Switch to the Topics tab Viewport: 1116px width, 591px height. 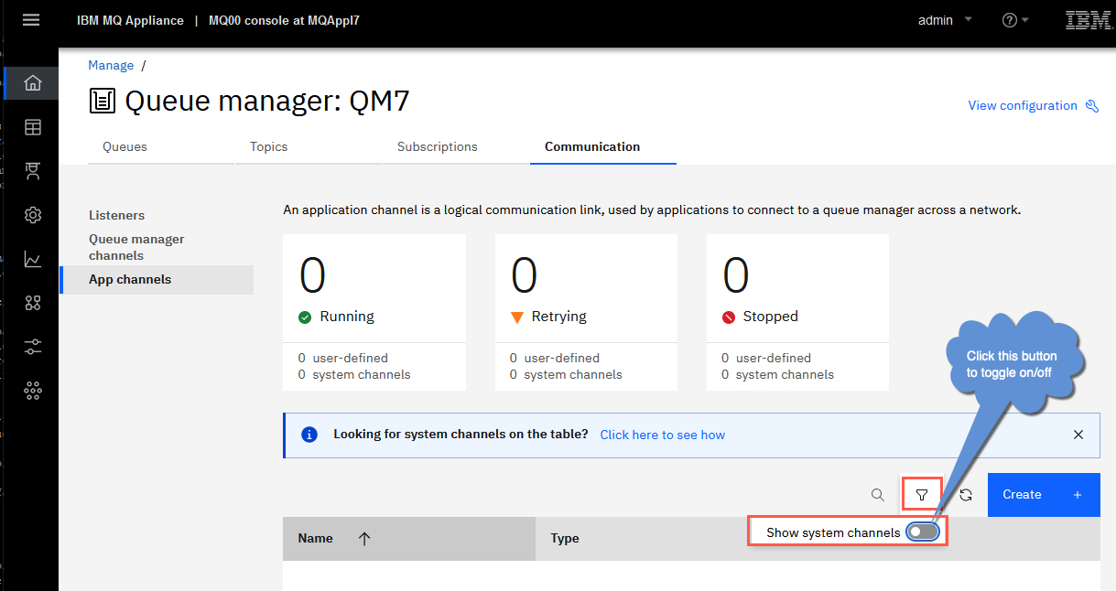(x=309, y=146)
